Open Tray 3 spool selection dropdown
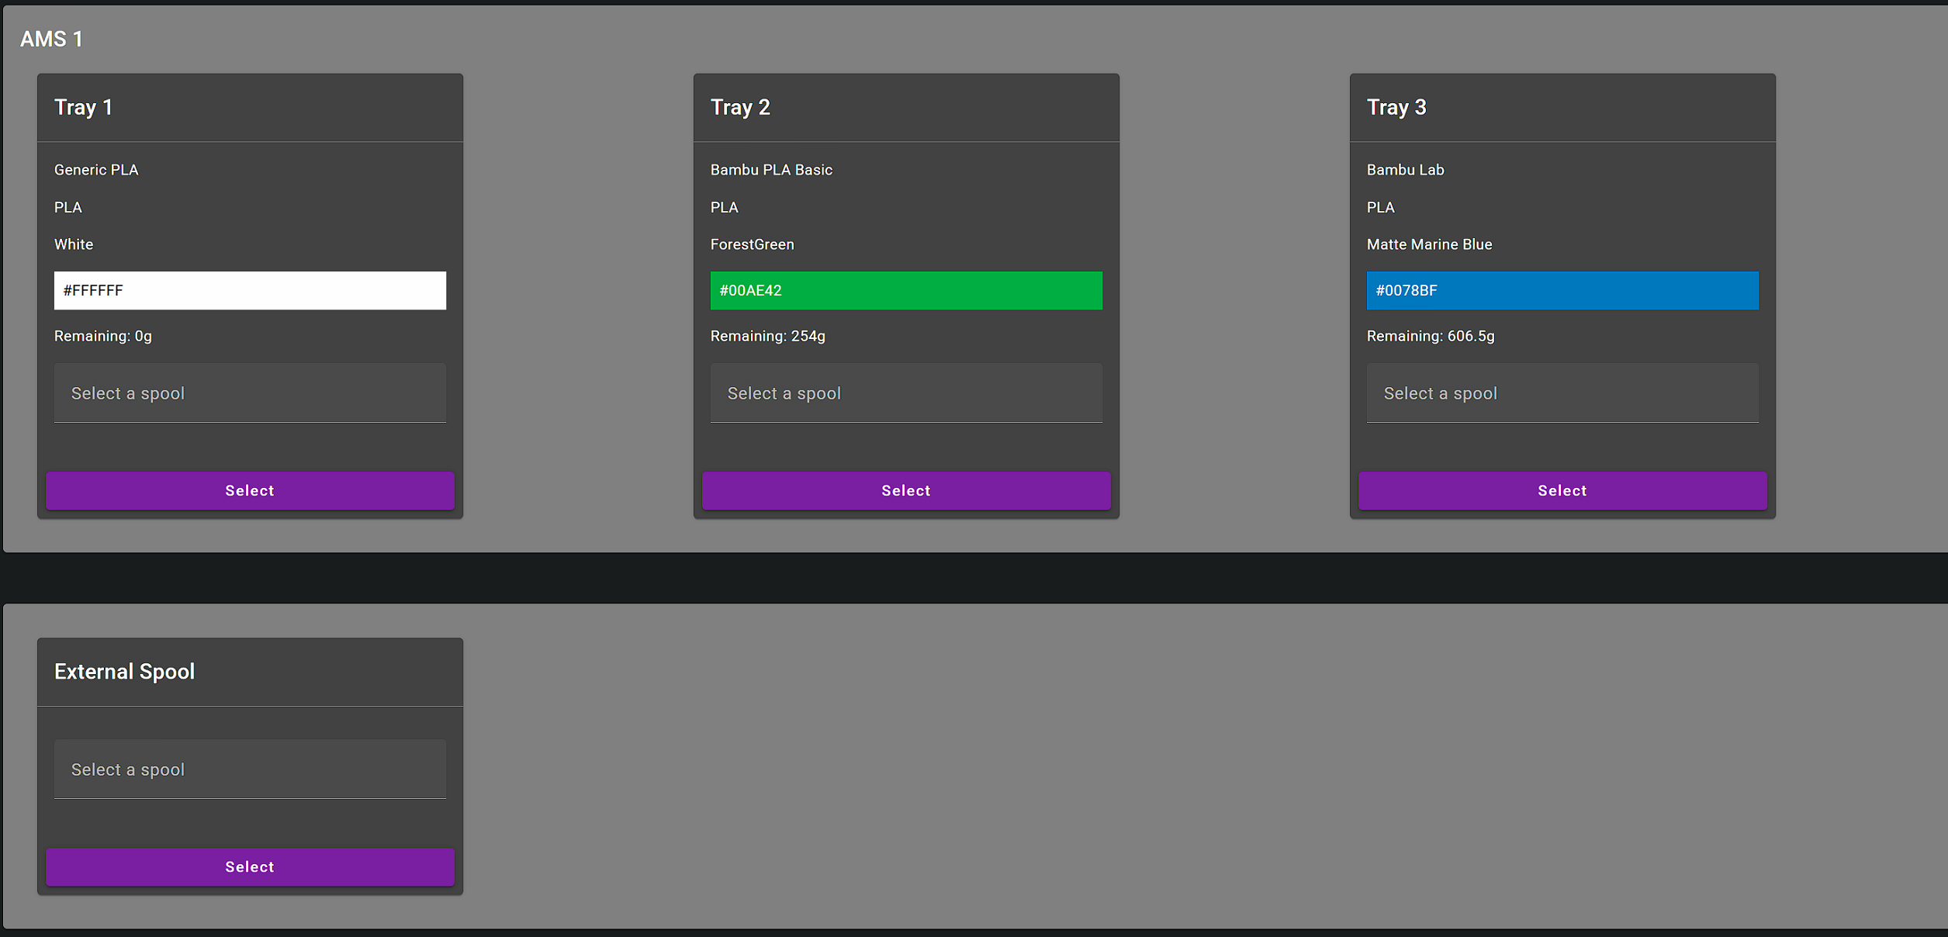This screenshot has height=937, width=1948. (1562, 393)
